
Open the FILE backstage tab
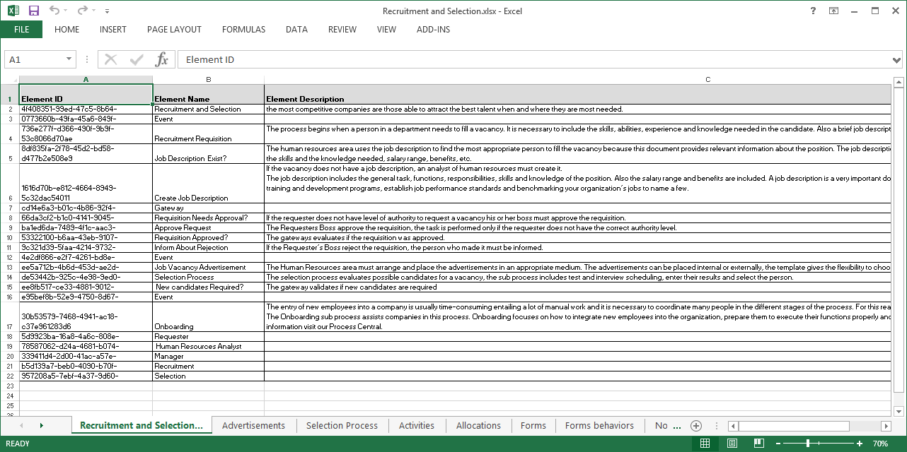coord(21,30)
